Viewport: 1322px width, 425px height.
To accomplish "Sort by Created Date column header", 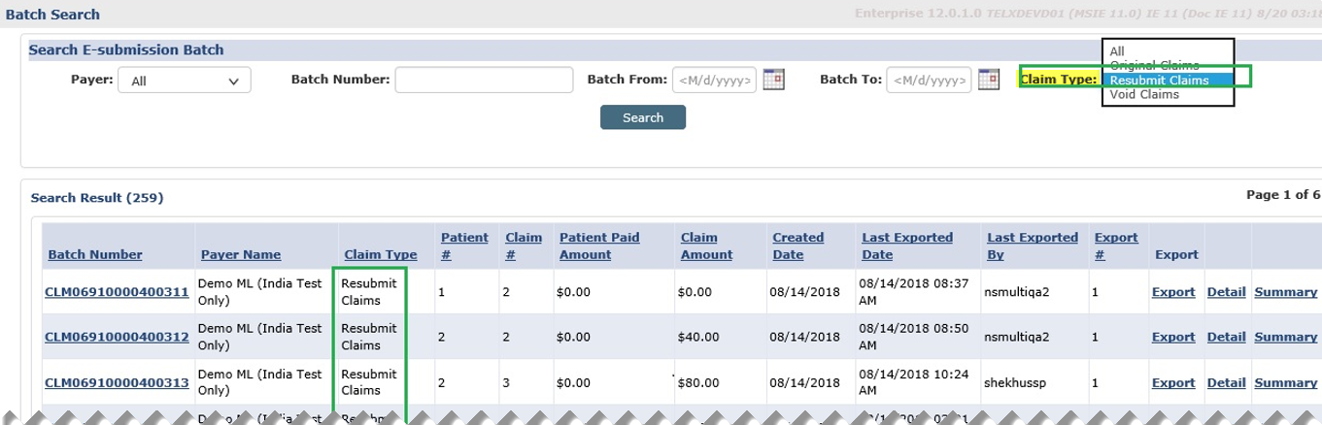I will [x=797, y=245].
